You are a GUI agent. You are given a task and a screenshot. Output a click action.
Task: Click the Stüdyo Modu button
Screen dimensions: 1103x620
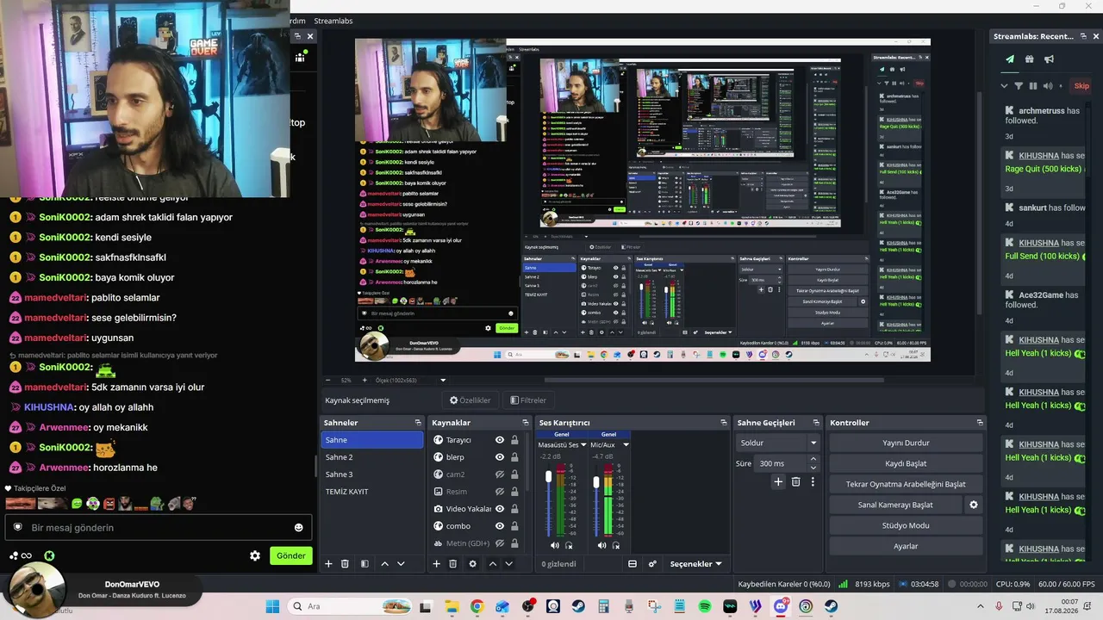[x=906, y=525]
